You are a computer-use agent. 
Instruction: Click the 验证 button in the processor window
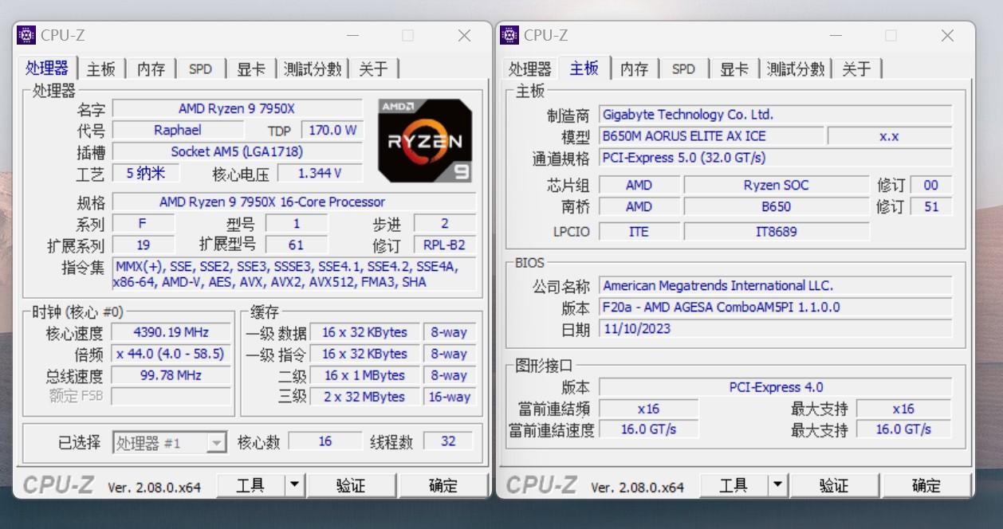click(x=351, y=485)
